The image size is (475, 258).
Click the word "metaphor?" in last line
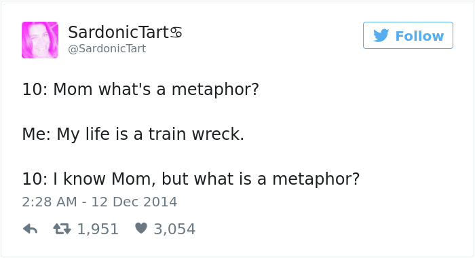[316, 179]
